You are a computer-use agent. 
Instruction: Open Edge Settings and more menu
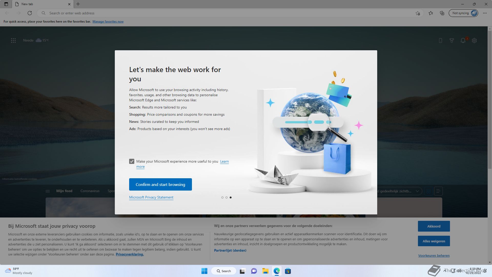point(485,13)
